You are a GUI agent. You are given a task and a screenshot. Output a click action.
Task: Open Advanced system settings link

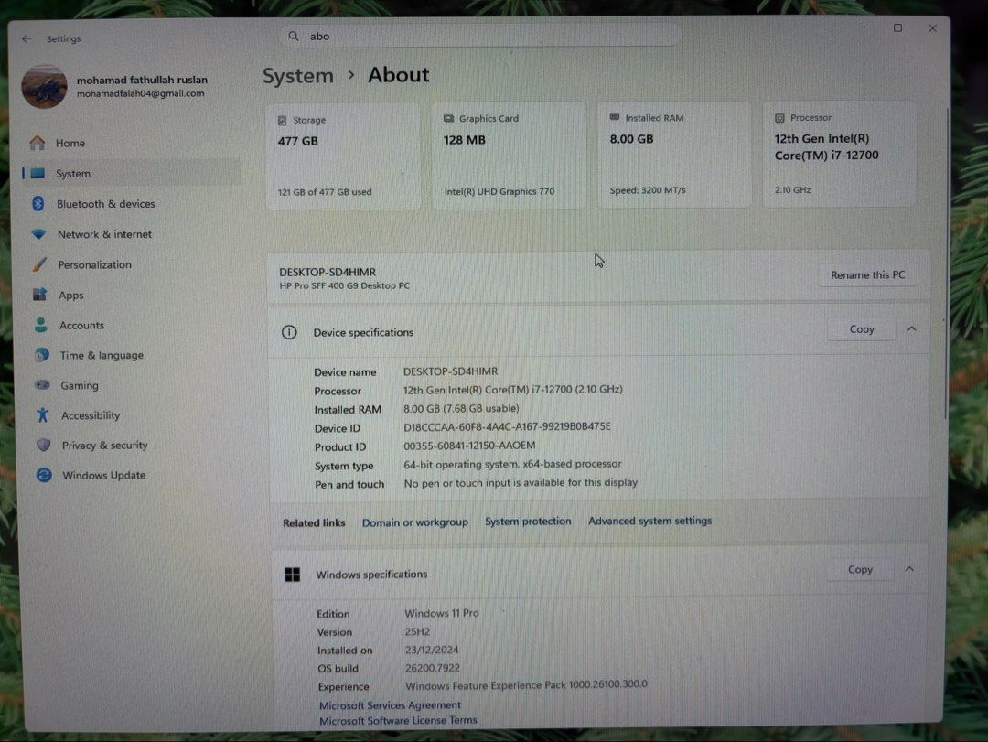coord(650,522)
